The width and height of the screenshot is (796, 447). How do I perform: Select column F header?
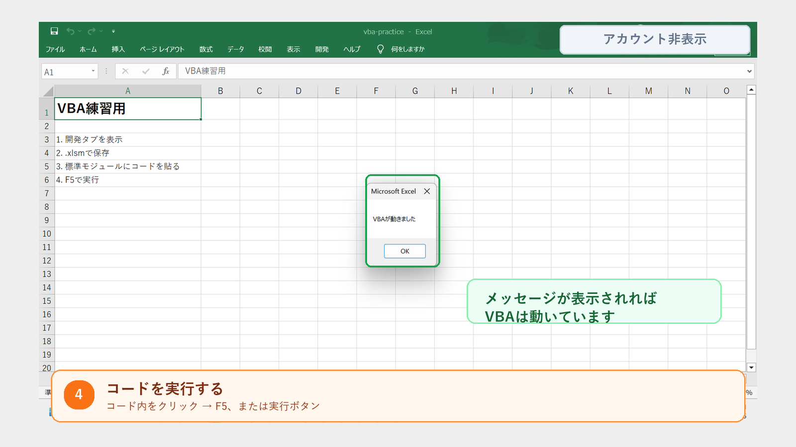[376, 91]
